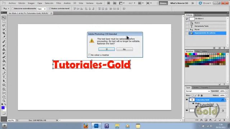The height and width of the screenshot is (129, 230).
Task: Hide the Tutoriales-Gold text layer
Action: pos(187,100)
